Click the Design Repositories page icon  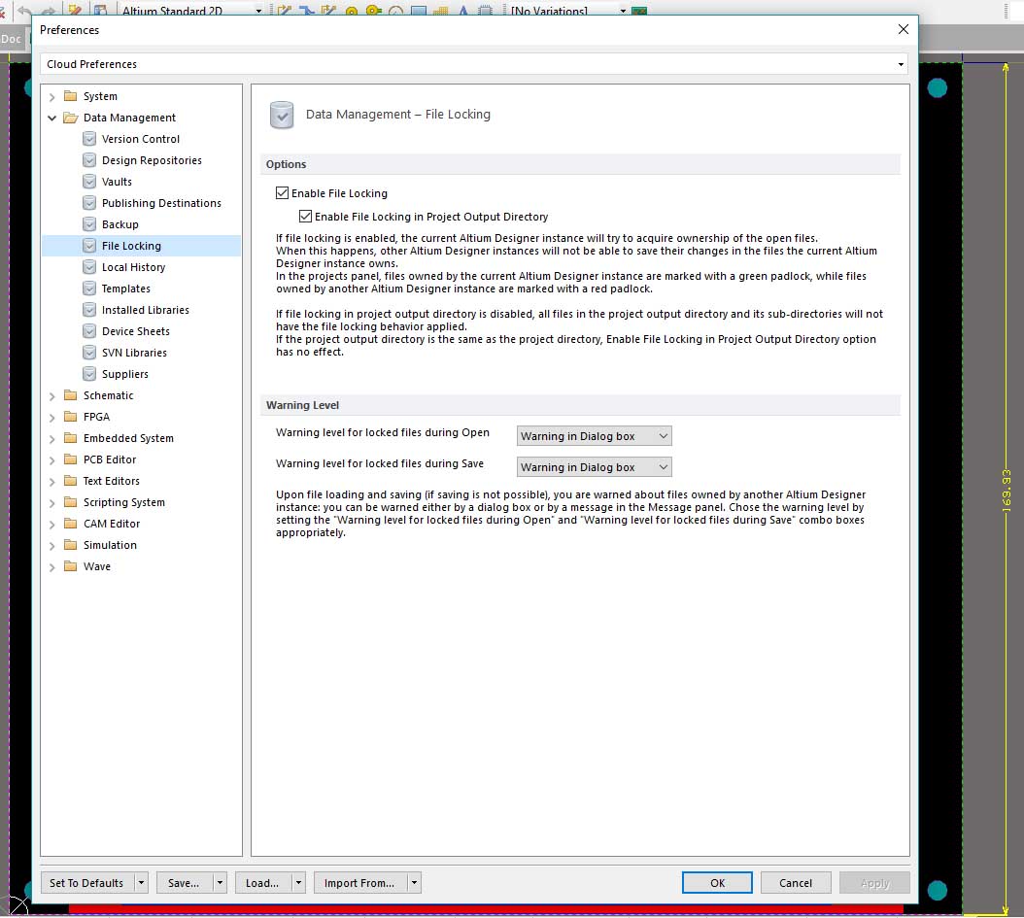click(x=89, y=160)
